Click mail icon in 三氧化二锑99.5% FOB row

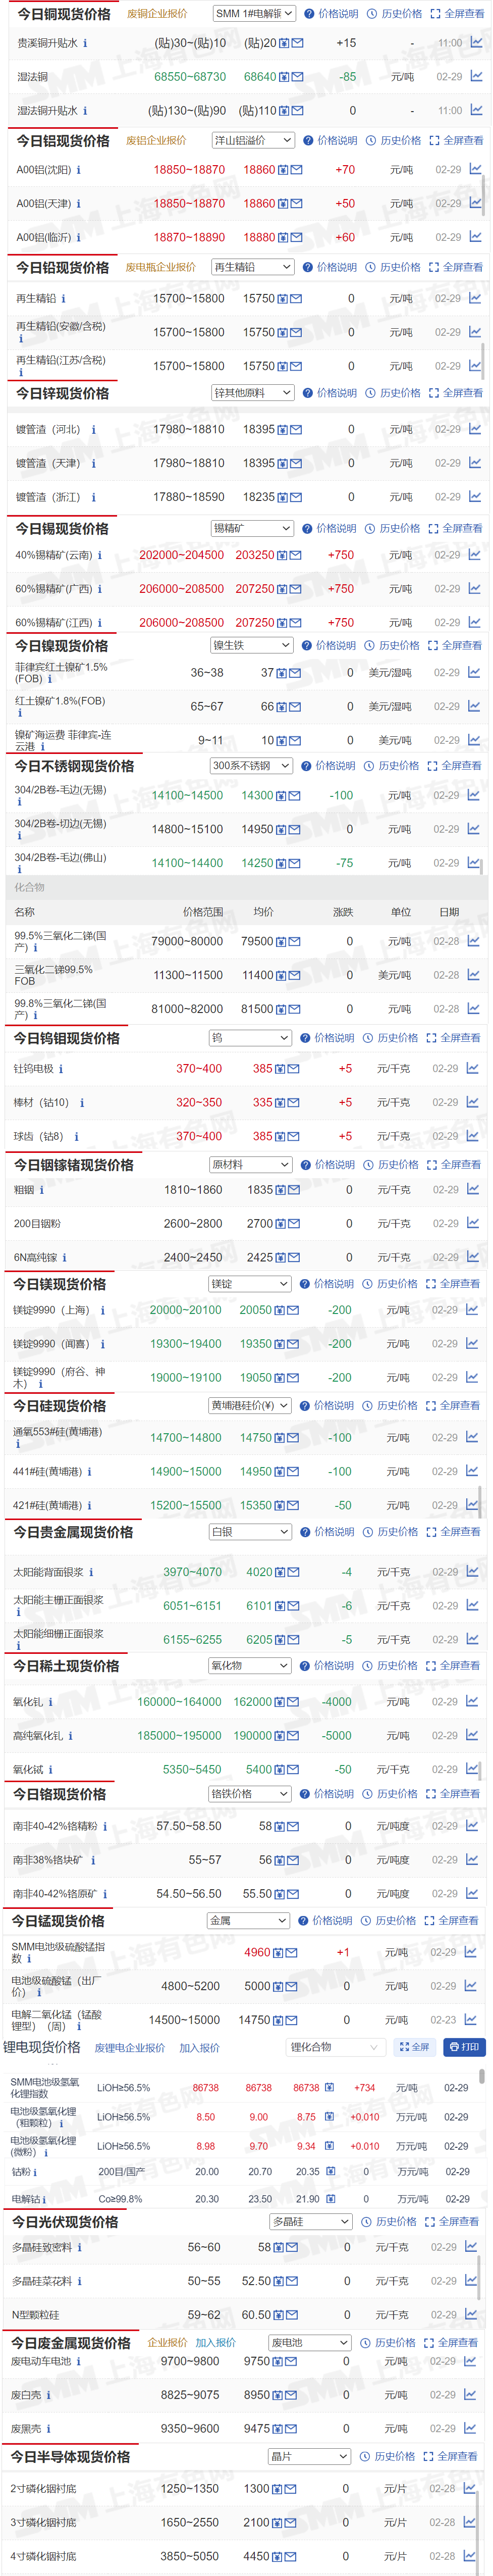[295, 975]
